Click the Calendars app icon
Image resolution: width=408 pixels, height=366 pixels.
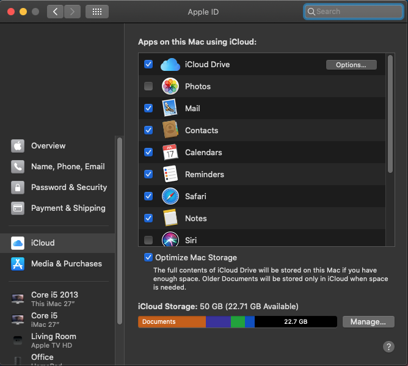[170, 152]
